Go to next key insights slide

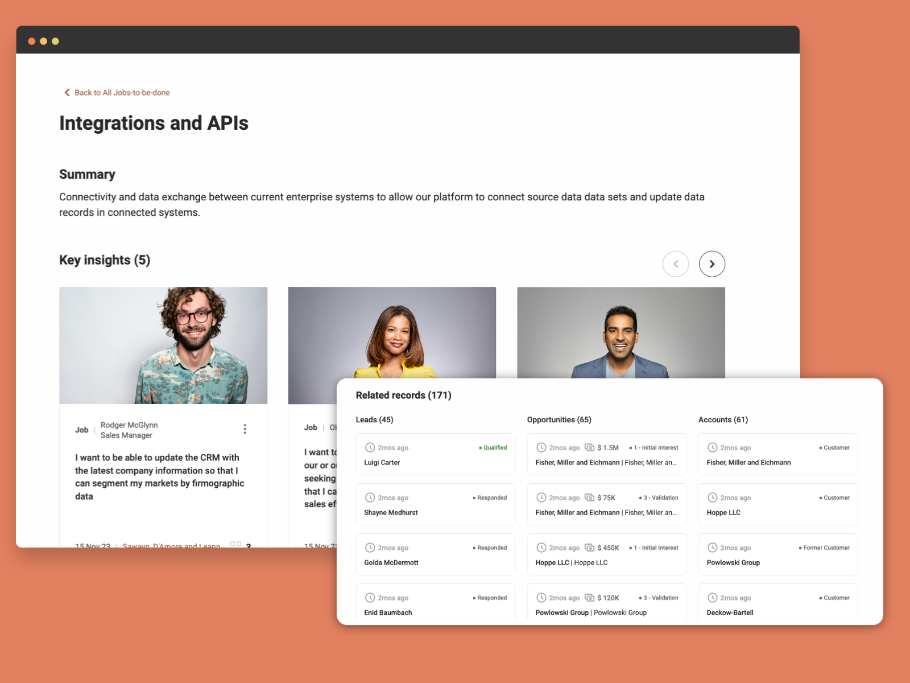click(x=712, y=264)
